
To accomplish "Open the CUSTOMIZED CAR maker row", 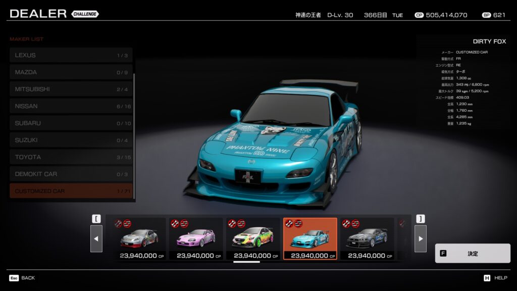I will click(71, 191).
